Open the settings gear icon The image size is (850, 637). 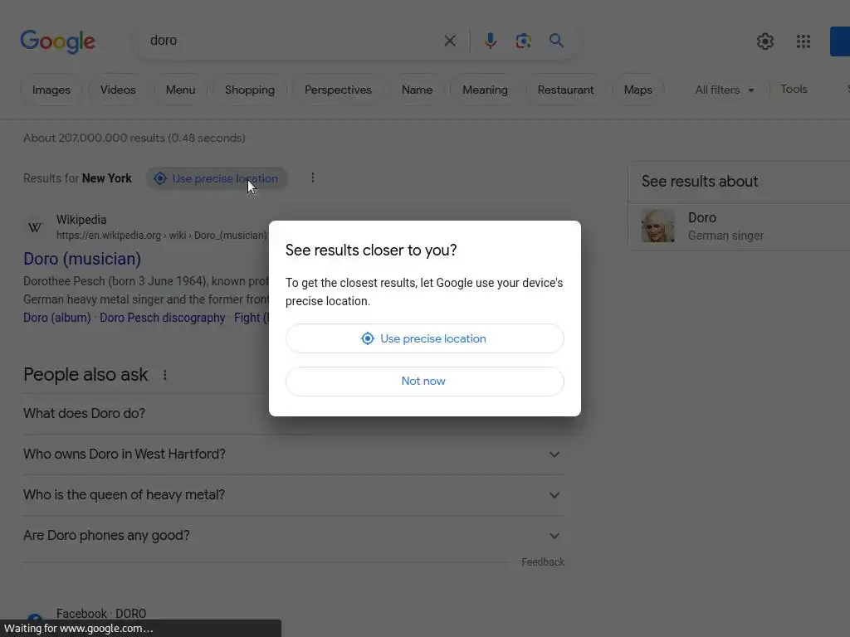[765, 41]
